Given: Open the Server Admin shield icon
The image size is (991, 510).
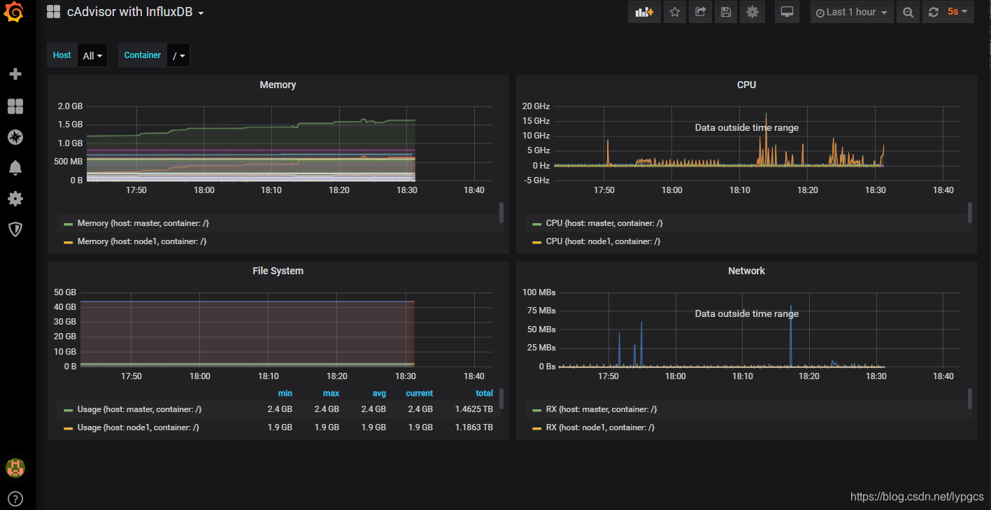Looking at the screenshot, I should pos(15,229).
